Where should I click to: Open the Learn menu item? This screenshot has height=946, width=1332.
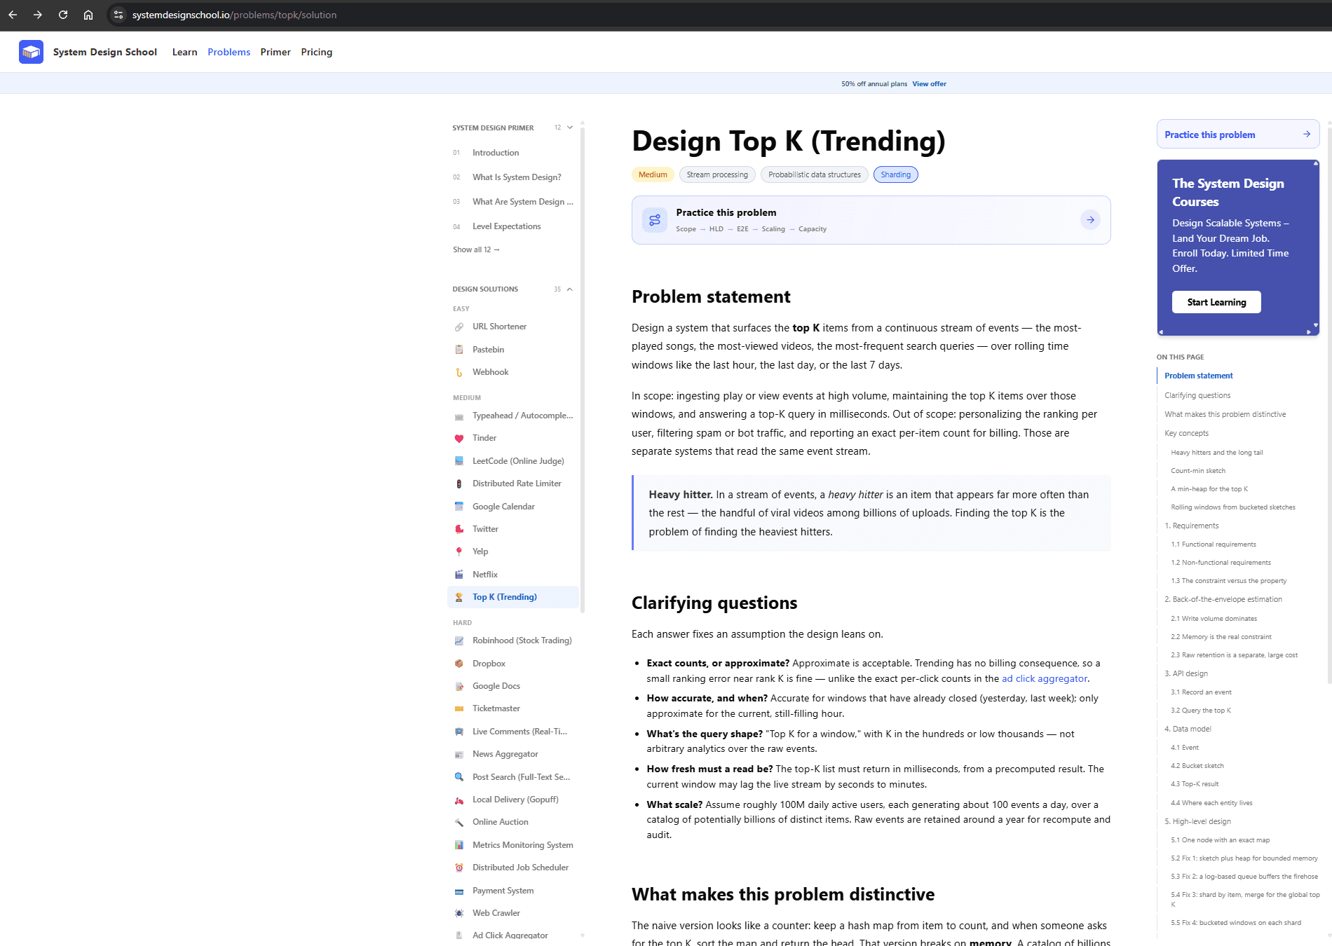184,52
